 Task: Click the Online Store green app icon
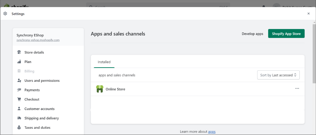click(100, 89)
